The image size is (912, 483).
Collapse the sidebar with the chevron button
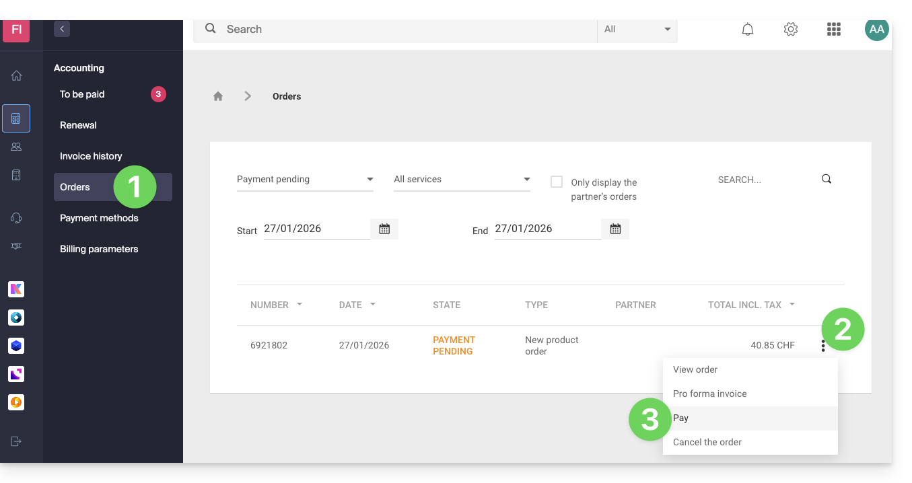62,29
